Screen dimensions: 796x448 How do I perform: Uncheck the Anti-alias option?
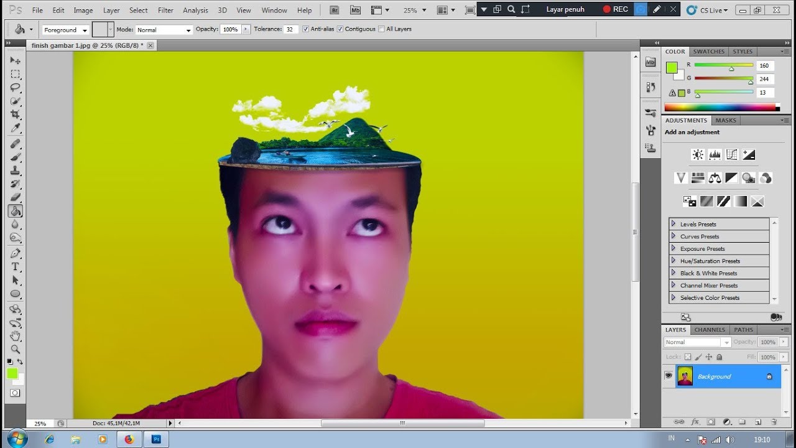click(305, 29)
